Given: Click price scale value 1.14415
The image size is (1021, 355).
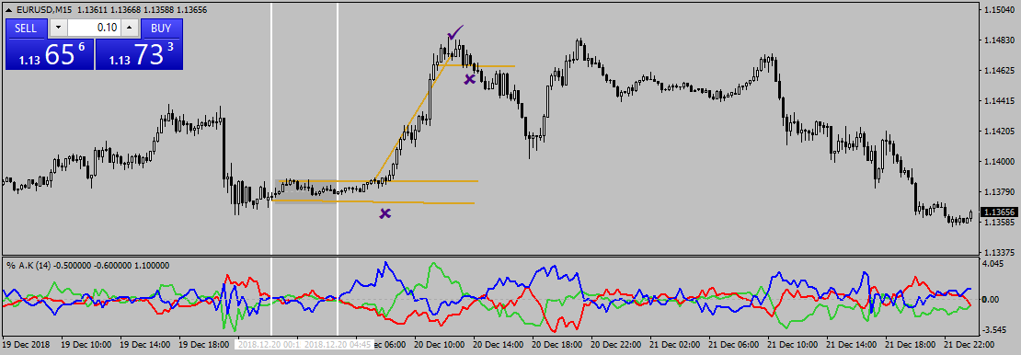Looking at the screenshot, I should tap(1000, 101).
